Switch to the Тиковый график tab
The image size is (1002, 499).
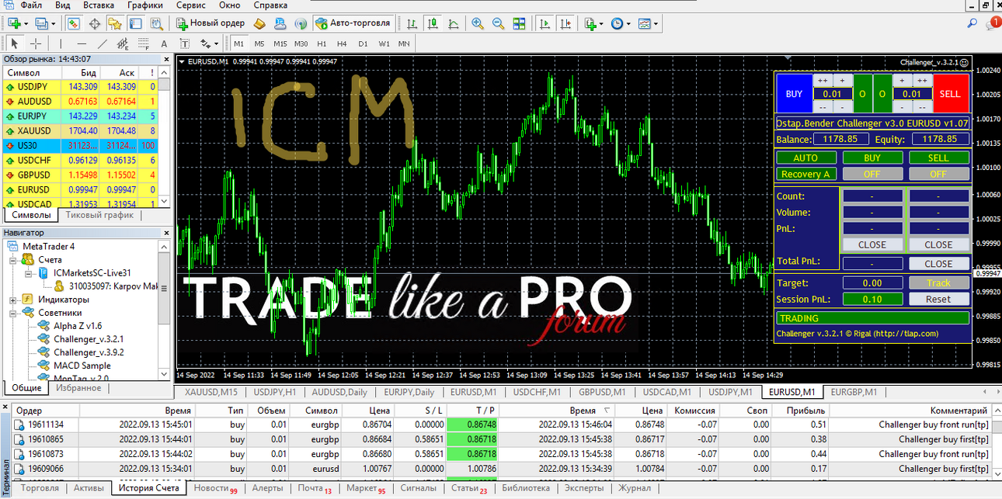pyautogui.click(x=100, y=215)
